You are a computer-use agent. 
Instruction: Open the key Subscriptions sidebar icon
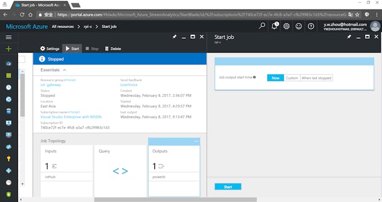[x=8, y=158]
